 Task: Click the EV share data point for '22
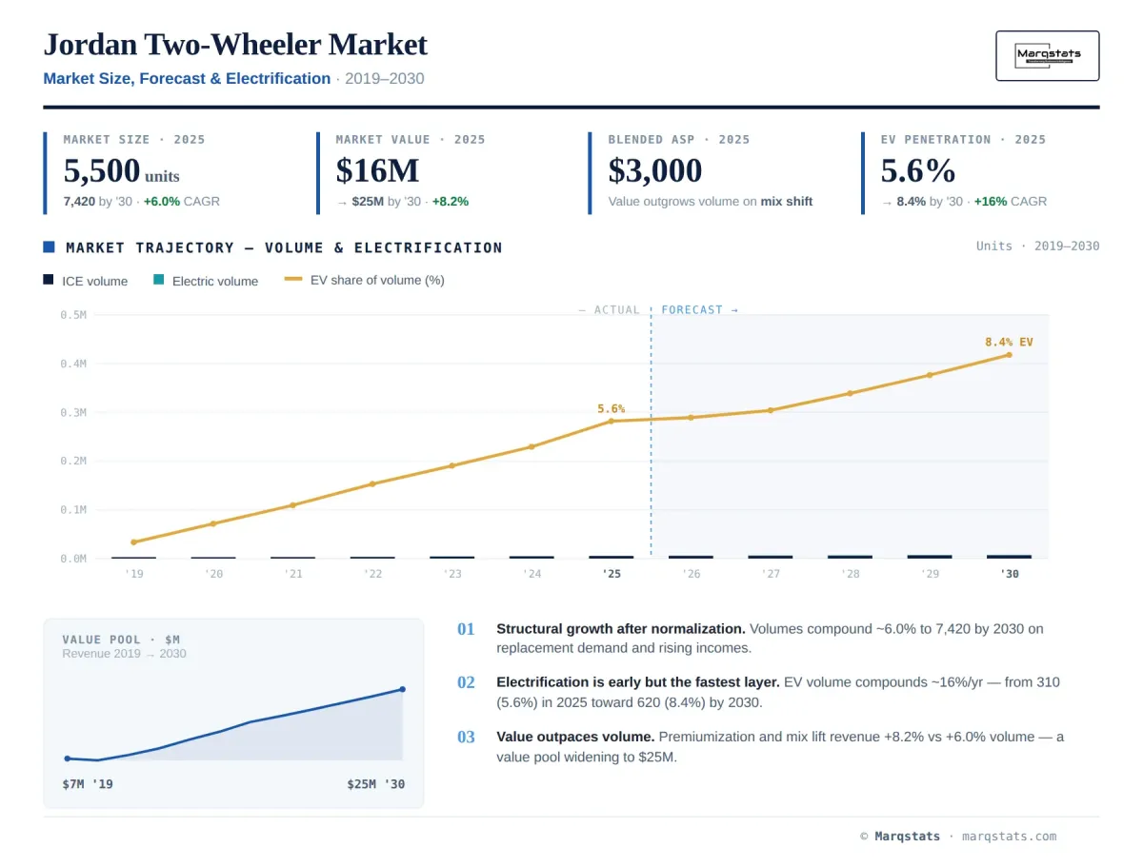[x=372, y=483]
